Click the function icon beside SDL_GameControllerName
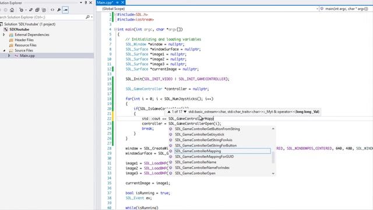373x210 pixels. tap(171, 162)
